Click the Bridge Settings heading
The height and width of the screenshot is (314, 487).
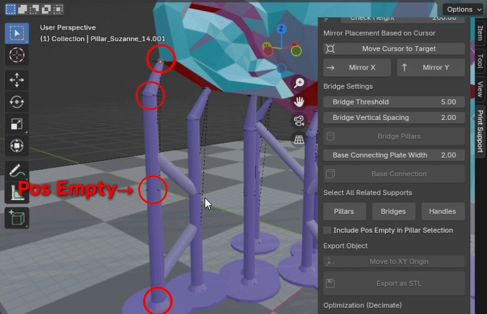click(348, 86)
